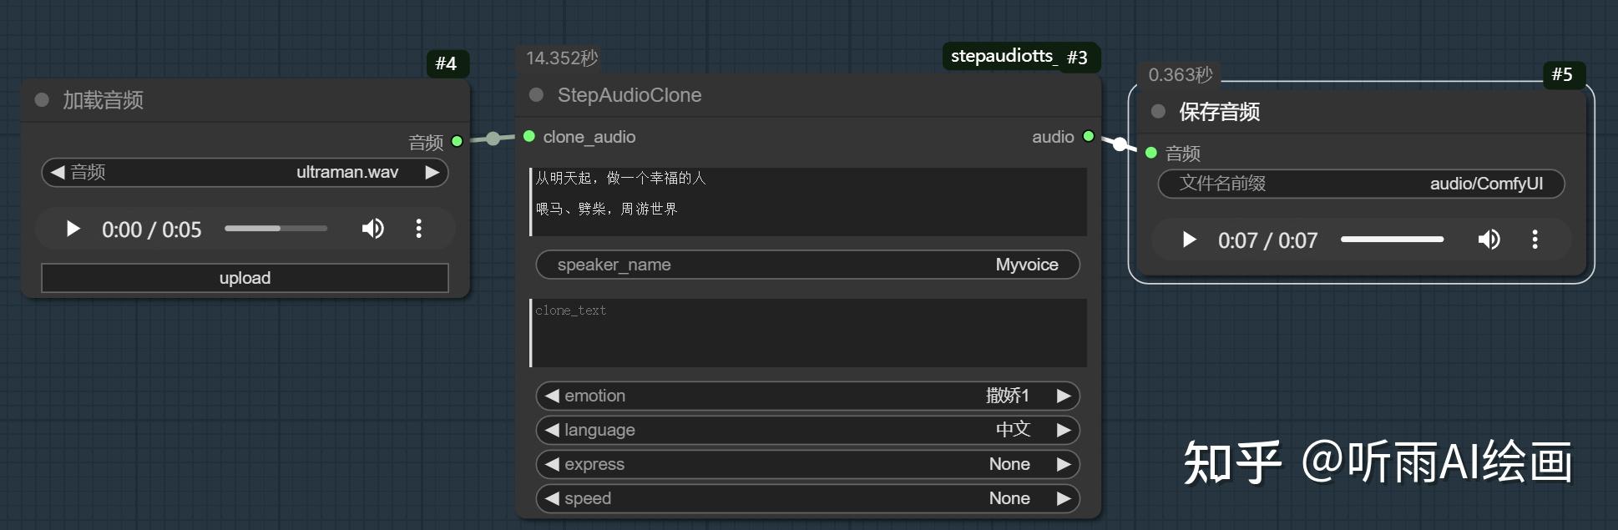Click the clone_audio input socket on StepAudioClone
This screenshot has width=1618, height=530.
pos(528,135)
